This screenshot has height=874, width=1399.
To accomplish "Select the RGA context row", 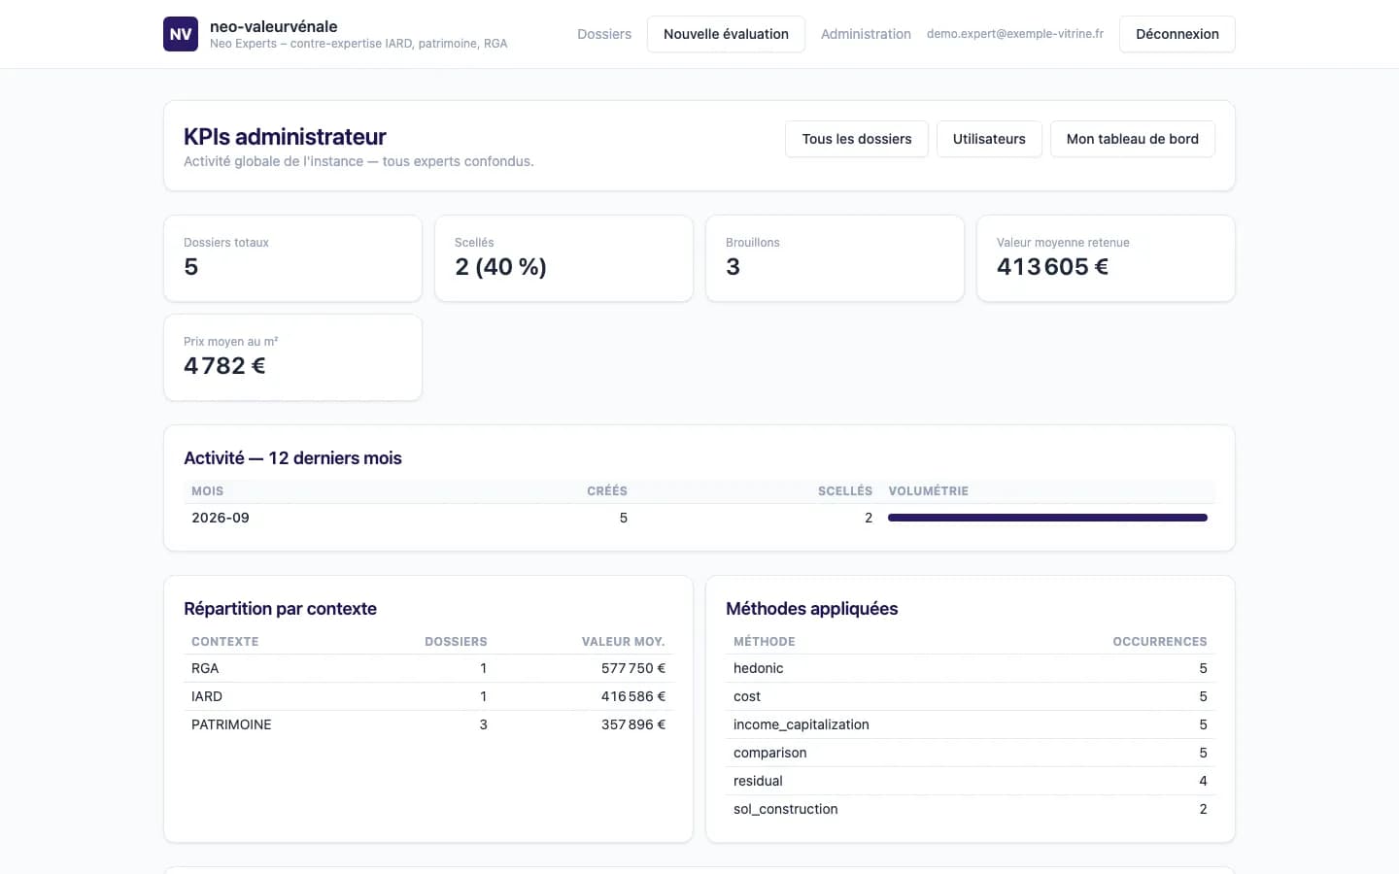I will [428, 668].
